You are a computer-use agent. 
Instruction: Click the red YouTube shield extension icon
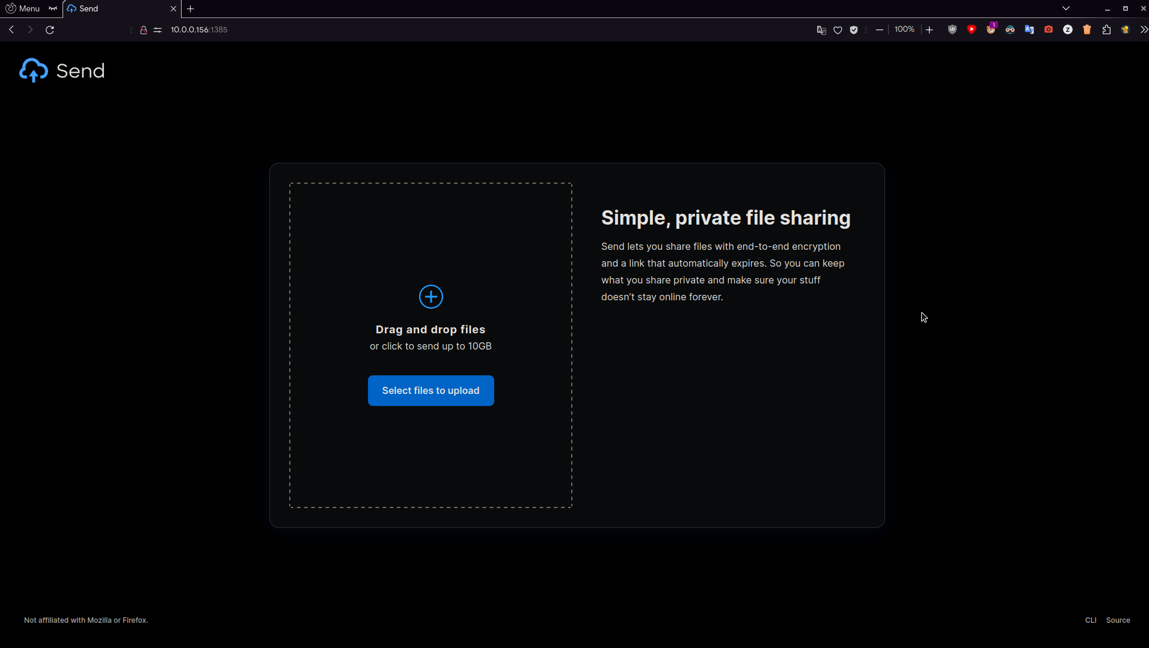(972, 29)
